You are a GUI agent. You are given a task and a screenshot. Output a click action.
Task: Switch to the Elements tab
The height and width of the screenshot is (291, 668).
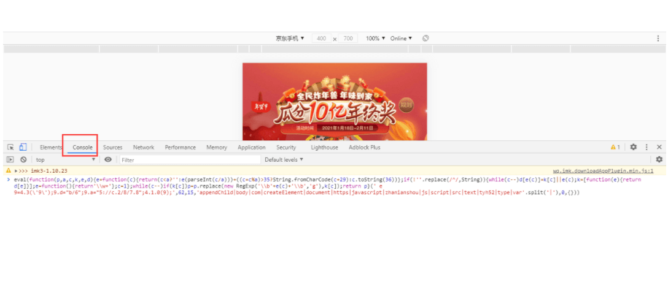coord(51,148)
